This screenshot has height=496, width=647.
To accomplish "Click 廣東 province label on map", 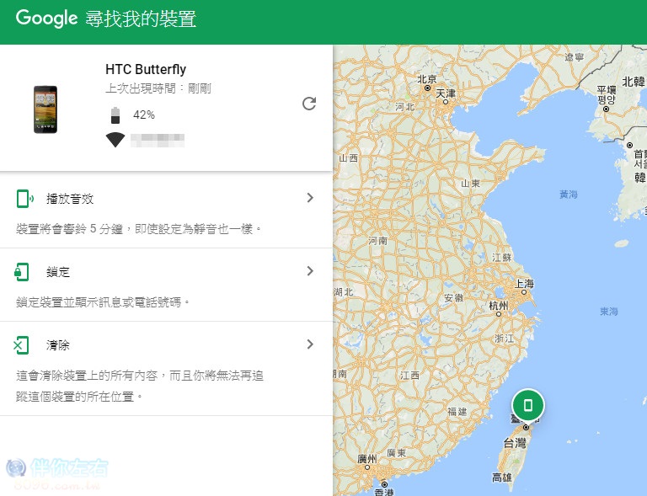I will pos(397,453).
